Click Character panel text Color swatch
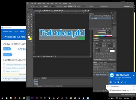This screenshot has height=100, width=136. click(x=112, y=51)
